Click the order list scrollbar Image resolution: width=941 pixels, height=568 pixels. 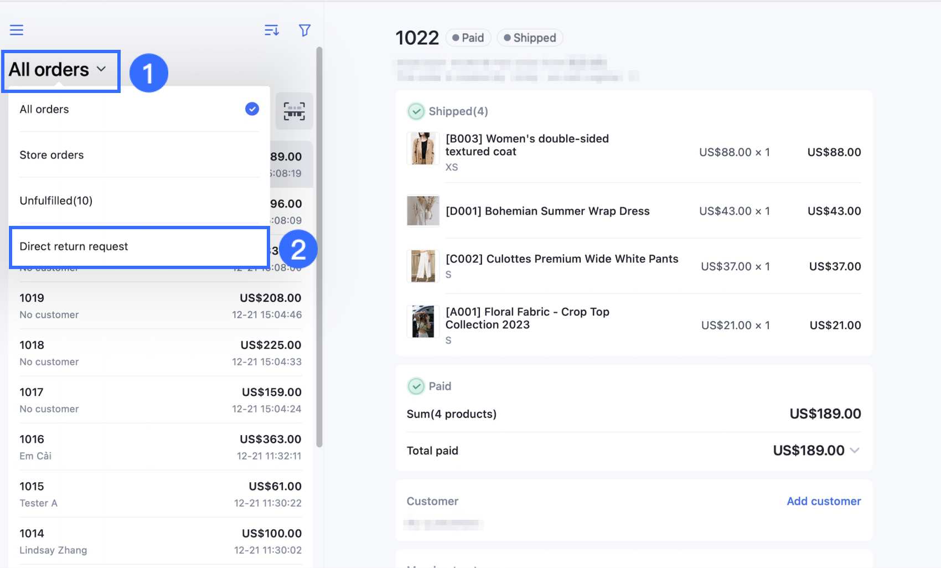(x=319, y=247)
